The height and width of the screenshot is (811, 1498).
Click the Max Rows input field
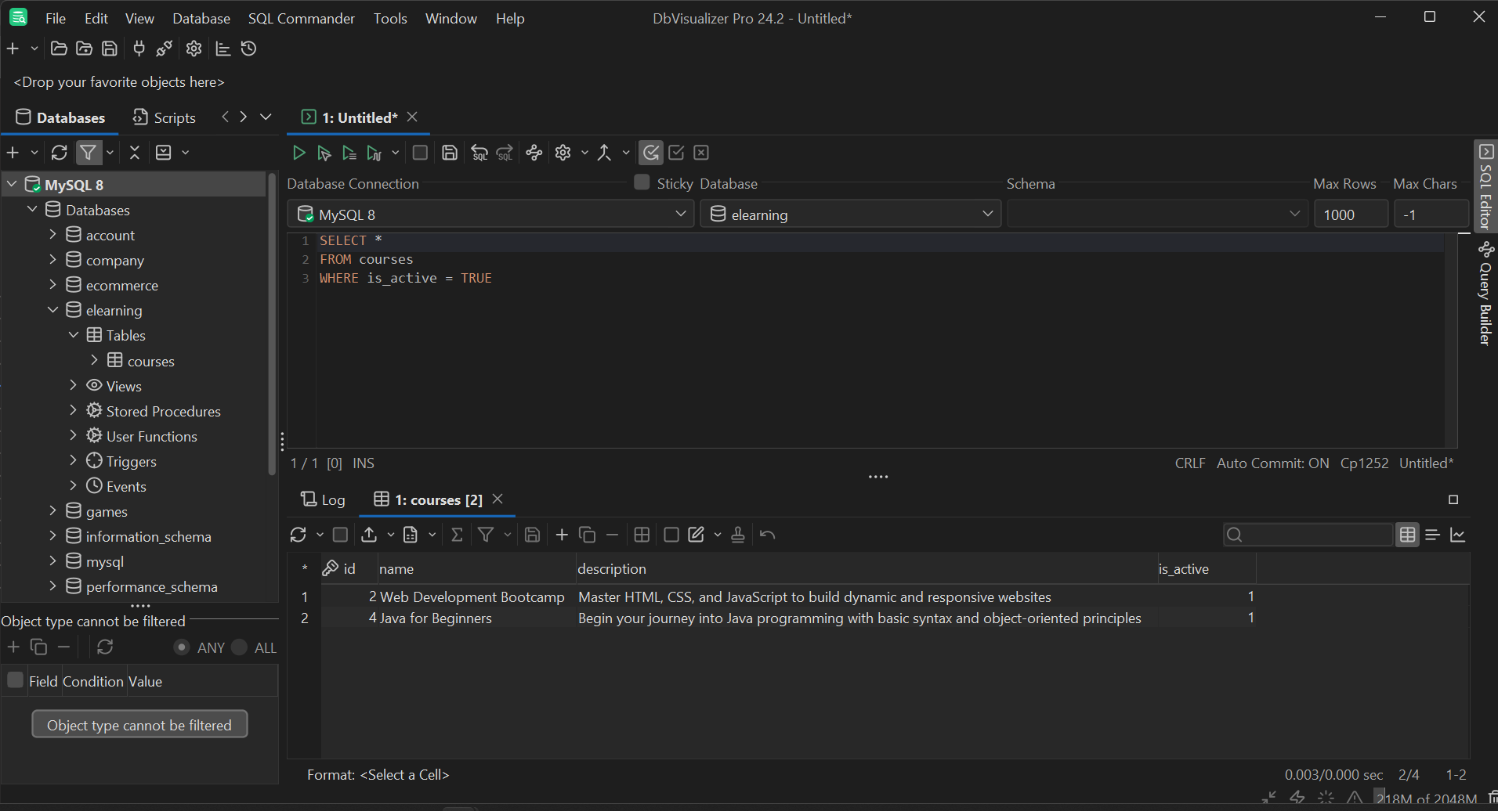pyautogui.click(x=1350, y=214)
